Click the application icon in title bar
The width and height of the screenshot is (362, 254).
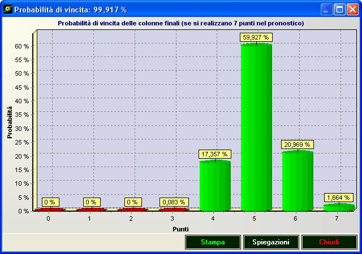(x=7, y=10)
